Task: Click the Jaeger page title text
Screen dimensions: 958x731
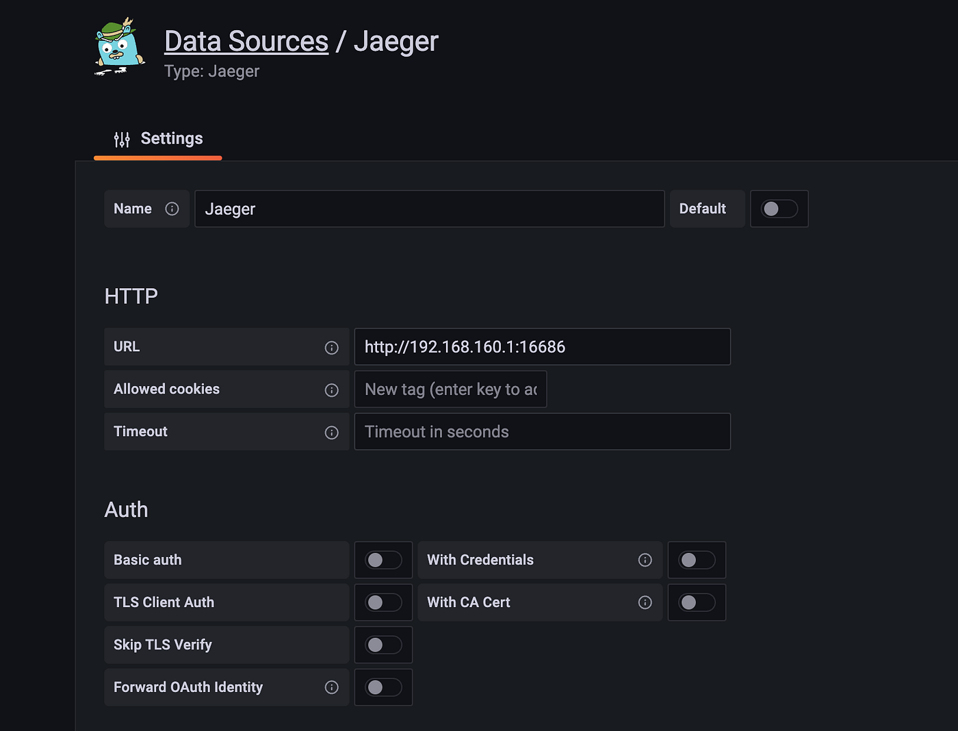Action: (x=396, y=42)
